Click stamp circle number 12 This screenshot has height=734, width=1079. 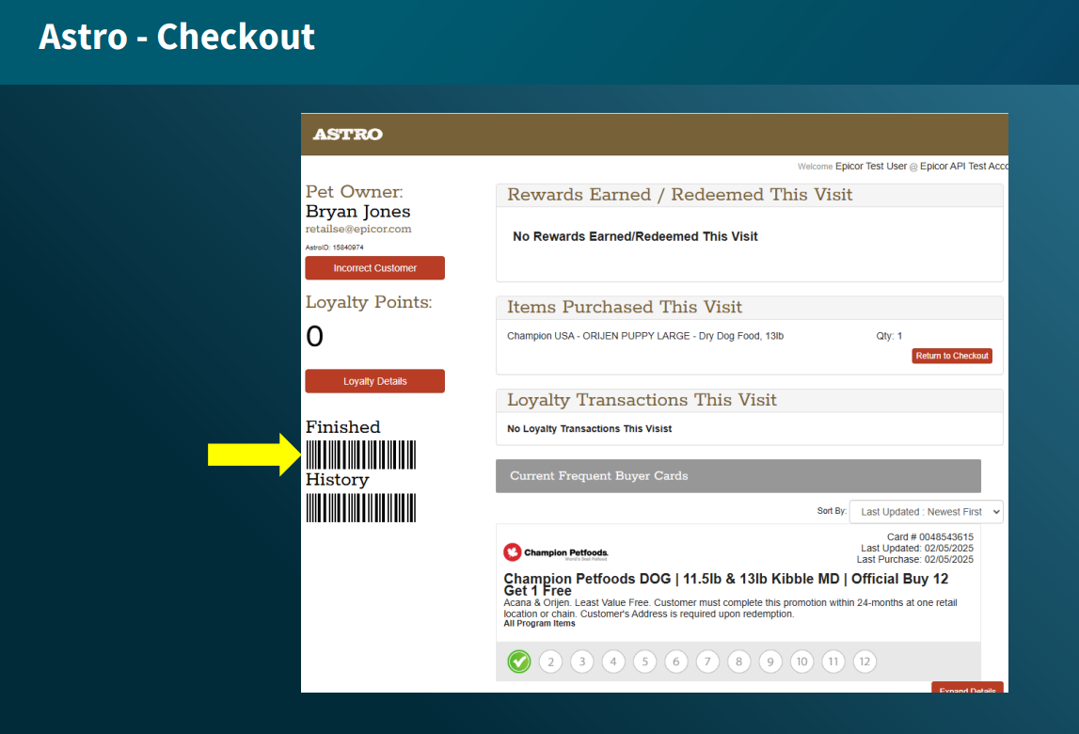coord(865,662)
